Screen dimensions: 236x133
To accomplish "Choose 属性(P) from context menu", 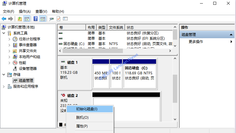I will pos(90,126).
